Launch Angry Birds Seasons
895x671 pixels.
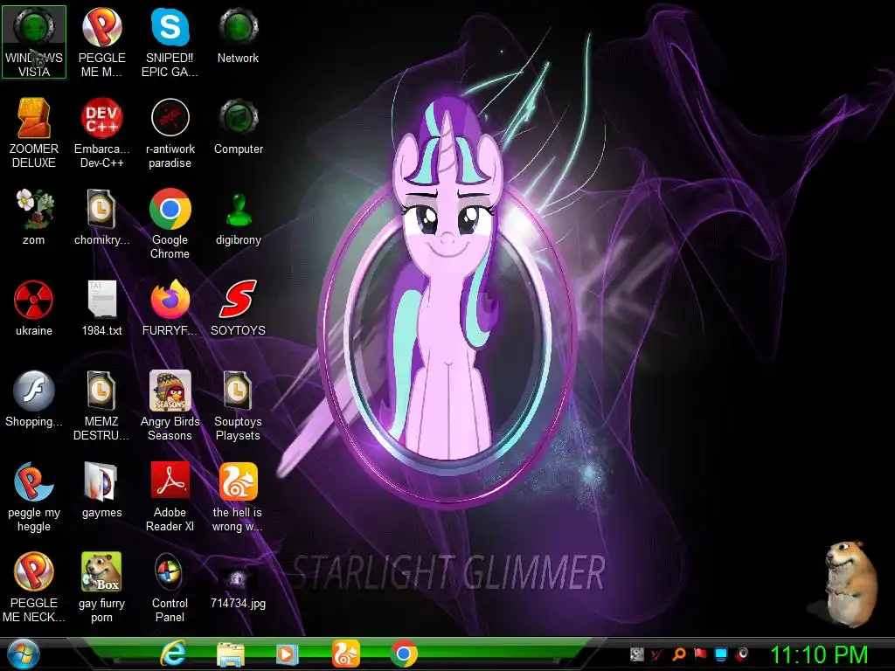[170, 405]
